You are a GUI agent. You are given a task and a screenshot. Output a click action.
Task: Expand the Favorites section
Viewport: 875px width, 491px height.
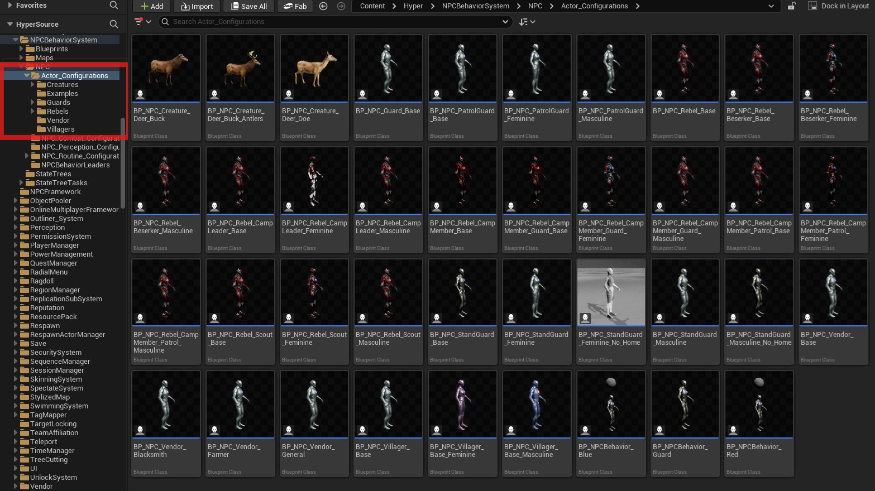click(x=9, y=5)
